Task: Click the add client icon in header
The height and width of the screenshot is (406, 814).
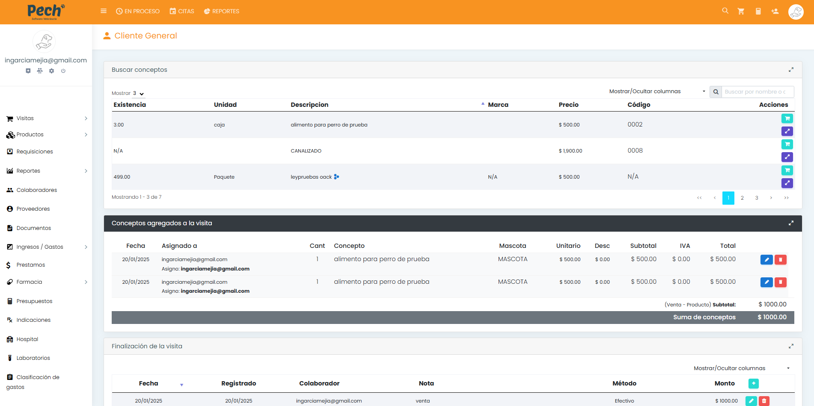Action: coord(775,12)
